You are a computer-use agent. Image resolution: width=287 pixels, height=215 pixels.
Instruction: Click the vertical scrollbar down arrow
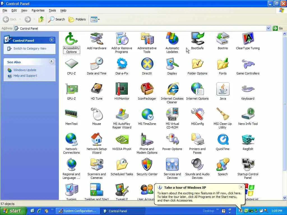285,198
